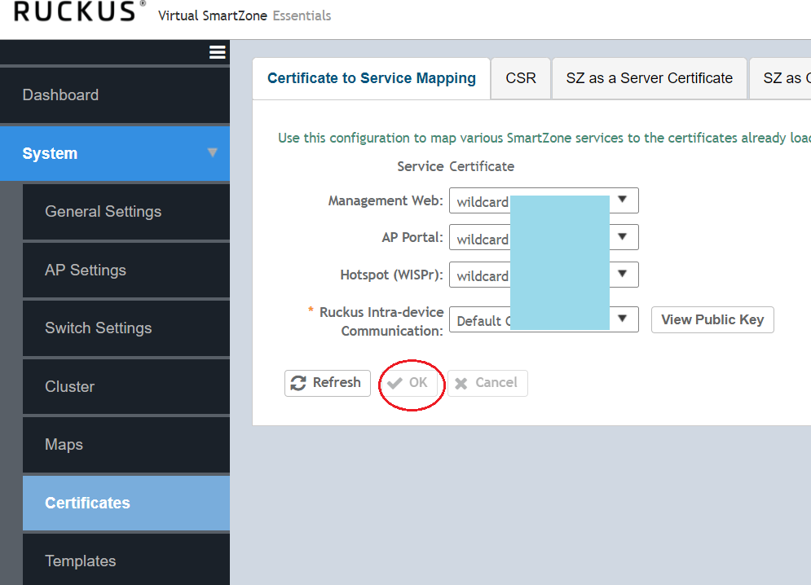Open the Hotspot (WISPr) certificate dropdown

point(623,275)
